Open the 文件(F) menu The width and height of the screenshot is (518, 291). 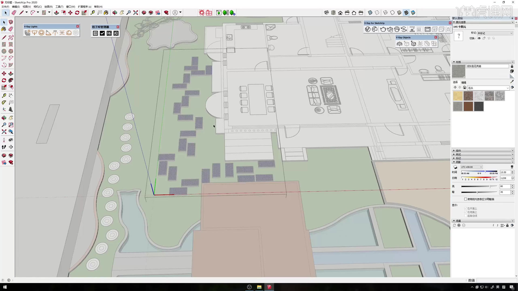click(x=5, y=7)
